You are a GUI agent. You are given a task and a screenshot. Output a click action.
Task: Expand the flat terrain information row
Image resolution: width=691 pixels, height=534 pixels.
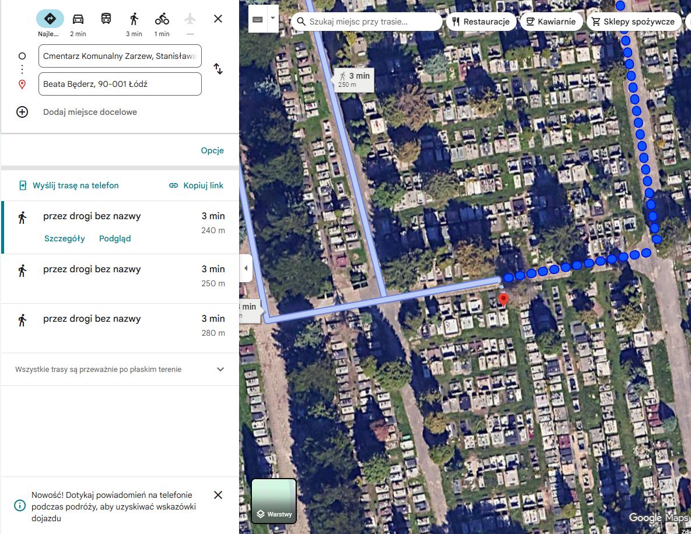120,369
